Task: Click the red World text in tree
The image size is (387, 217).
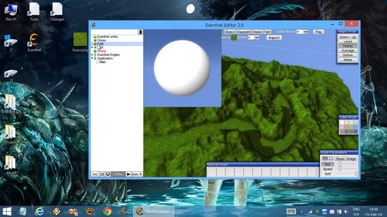Action: pos(102,51)
